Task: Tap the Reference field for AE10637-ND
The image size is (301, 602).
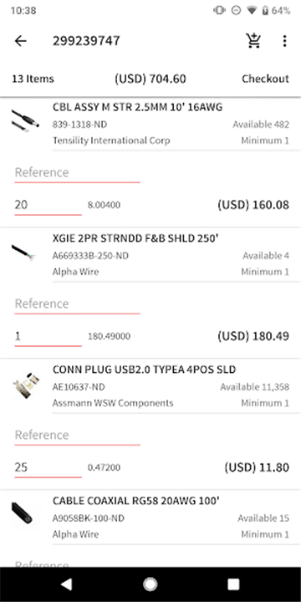Action: pos(77,436)
